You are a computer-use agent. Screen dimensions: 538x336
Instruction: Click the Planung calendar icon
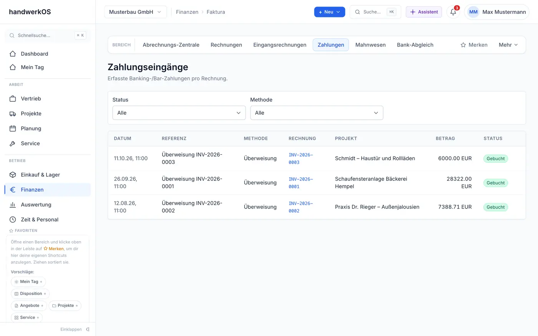pyautogui.click(x=13, y=129)
